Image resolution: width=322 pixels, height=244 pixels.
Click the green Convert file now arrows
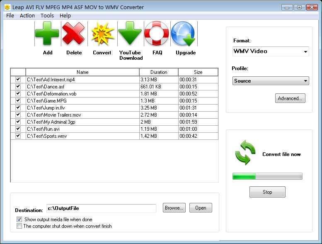245,153
